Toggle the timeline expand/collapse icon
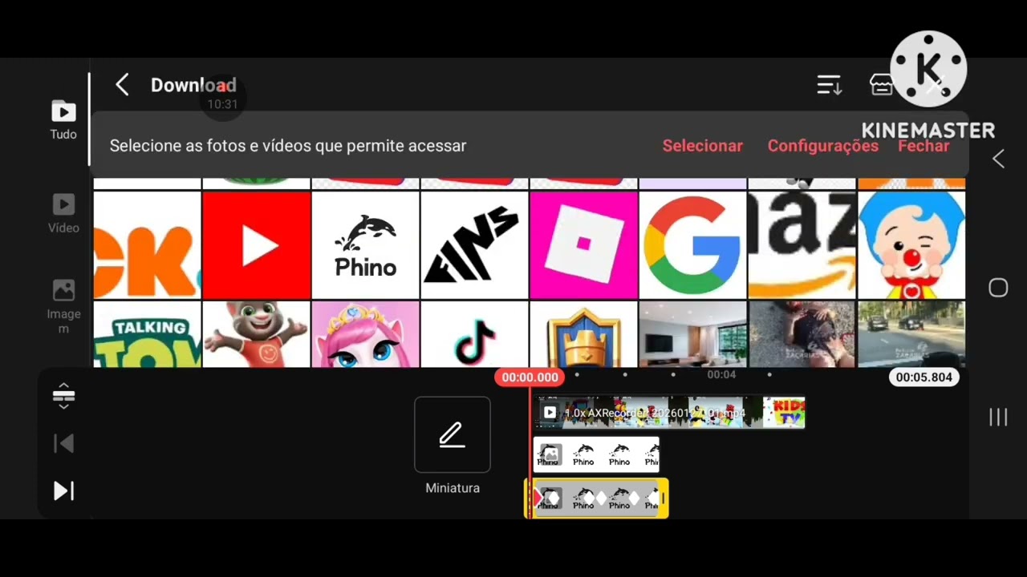The height and width of the screenshot is (577, 1027). pos(63,396)
